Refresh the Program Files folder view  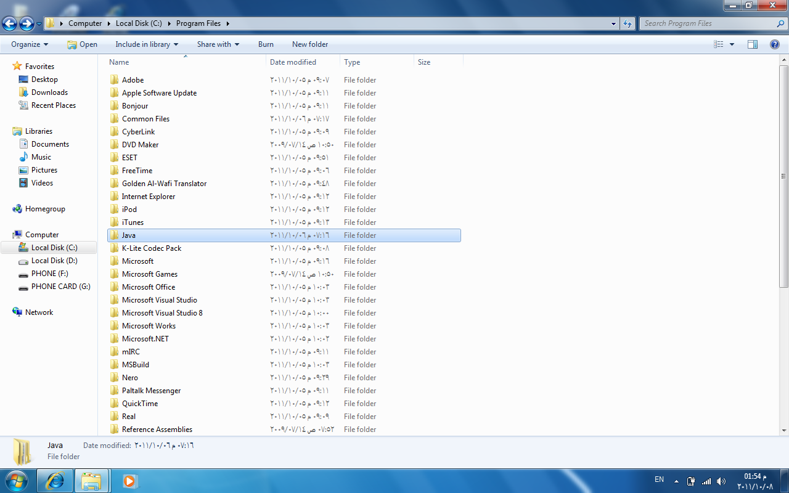628,23
